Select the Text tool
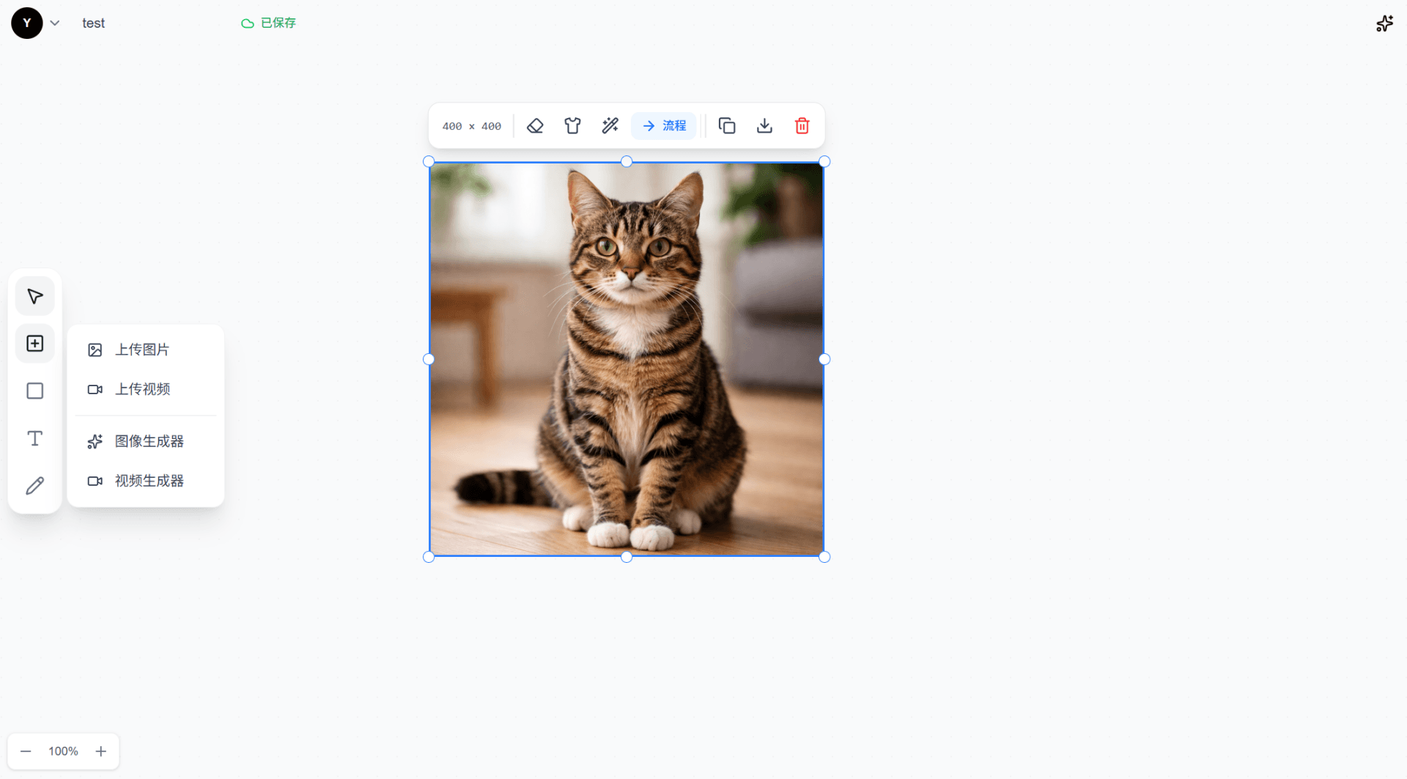The image size is (1407, 779). click(x=34, y=438)
